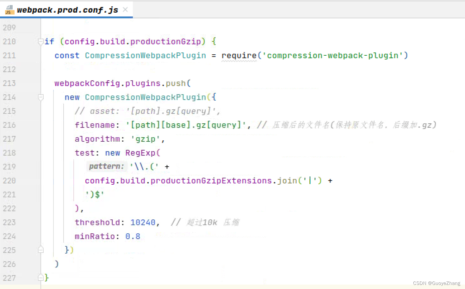465x289 pixels.
Task: Click minRatio value 0.8
Action: 133,237
